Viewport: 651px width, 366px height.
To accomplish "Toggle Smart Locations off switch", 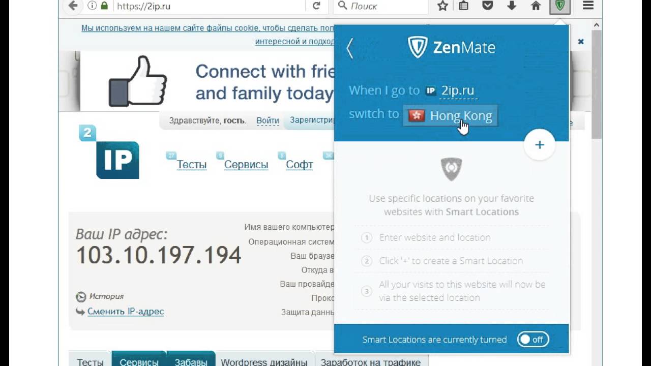I will point(533,340).
